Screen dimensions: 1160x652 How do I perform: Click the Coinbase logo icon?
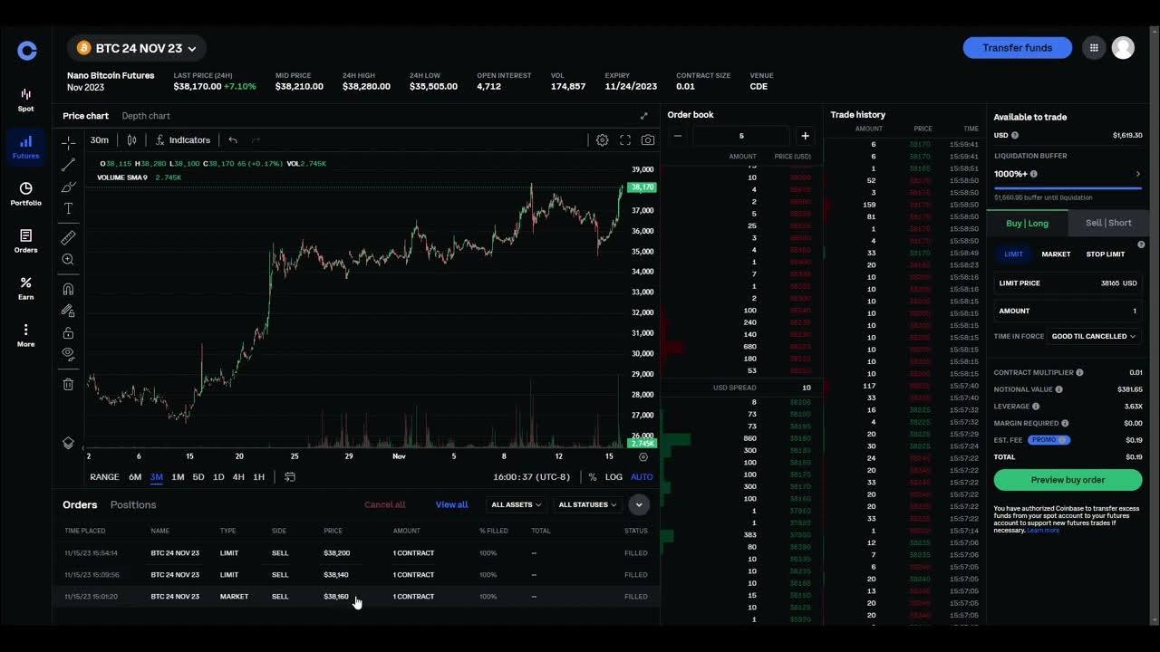tap(27, 51)
